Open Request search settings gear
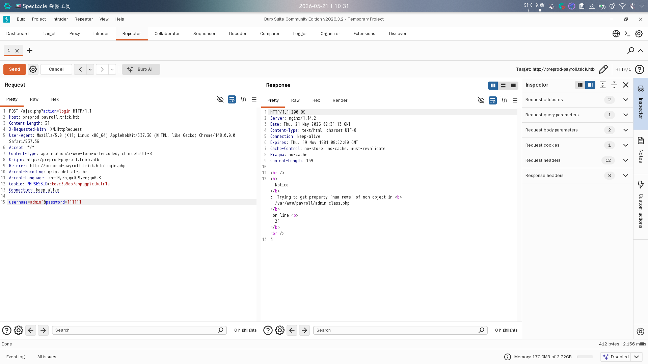648x364 pixels. [19, 330]
